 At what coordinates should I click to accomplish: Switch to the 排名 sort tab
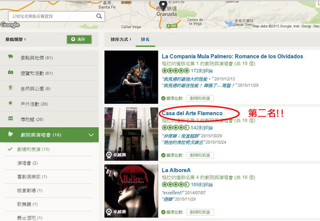tap(145, 39)
